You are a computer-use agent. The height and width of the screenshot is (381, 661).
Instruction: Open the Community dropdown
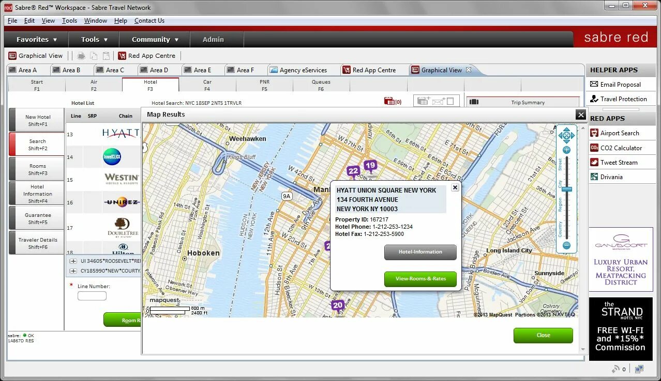coord(155,39)
